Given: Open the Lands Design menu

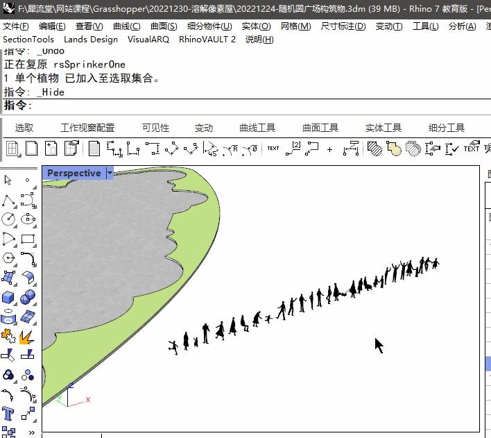Looking at the screenshot, I should tap(91, 40).
